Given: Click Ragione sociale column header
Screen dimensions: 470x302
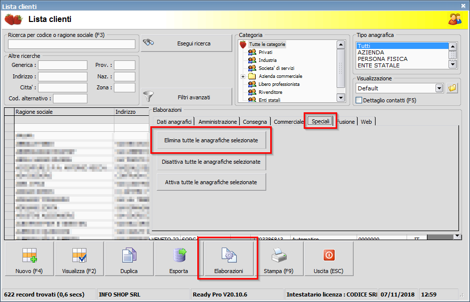Looking at the screenshot, I should (x=64, y=112).
